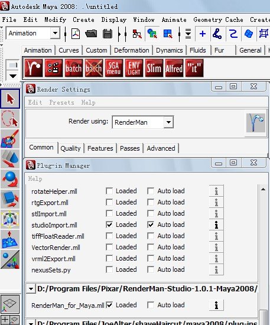The width and height of the screenshot is (270, 325).
Task: Activate the Lasso Select tool
Action: (10, 119)
